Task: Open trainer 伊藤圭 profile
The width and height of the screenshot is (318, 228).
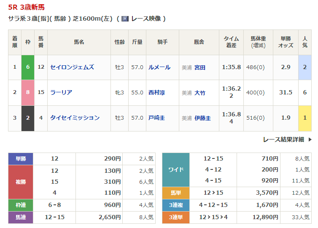Action: (202, 118)
